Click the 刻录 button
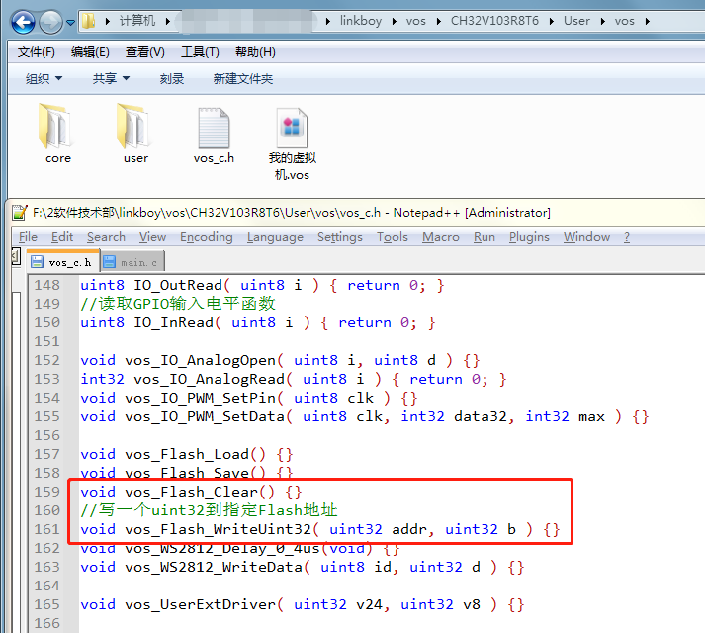The image size is (705, 633). (x=172, y=79)
